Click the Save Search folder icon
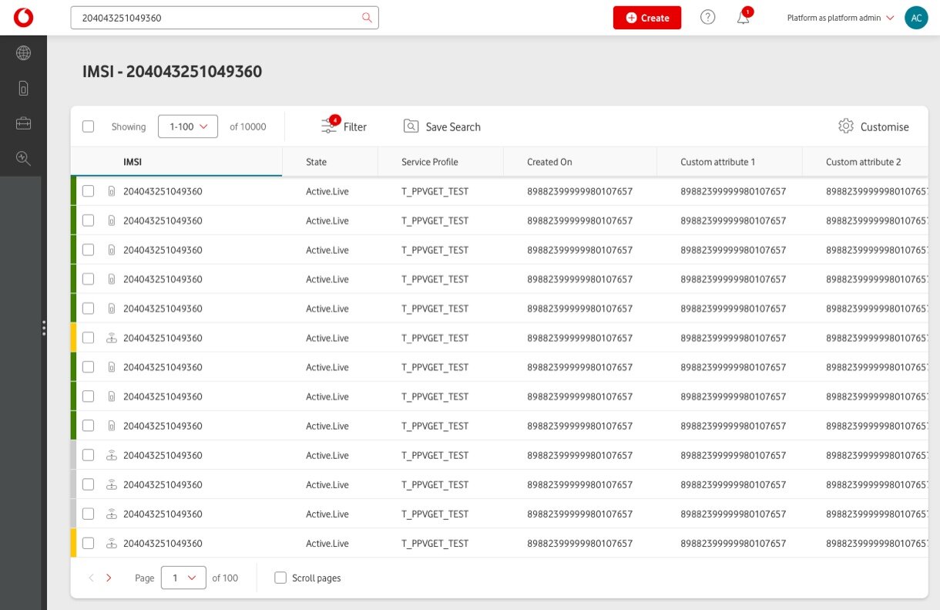This screenshot has height=610, width=940. pyautogui.click(x=411, y=126)
